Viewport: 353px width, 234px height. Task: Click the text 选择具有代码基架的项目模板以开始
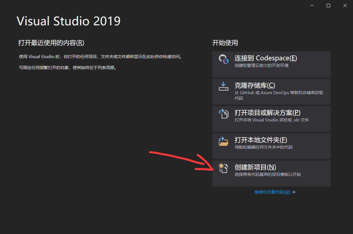[268, 175]
